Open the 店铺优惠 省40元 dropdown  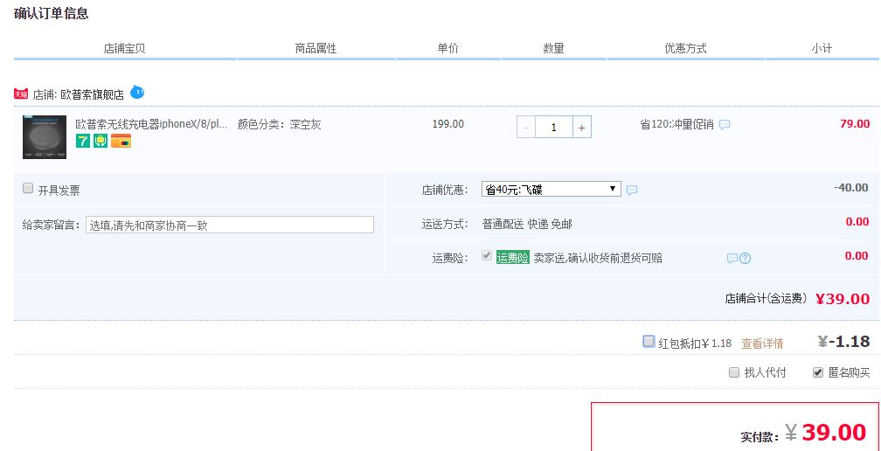(551, 190)
